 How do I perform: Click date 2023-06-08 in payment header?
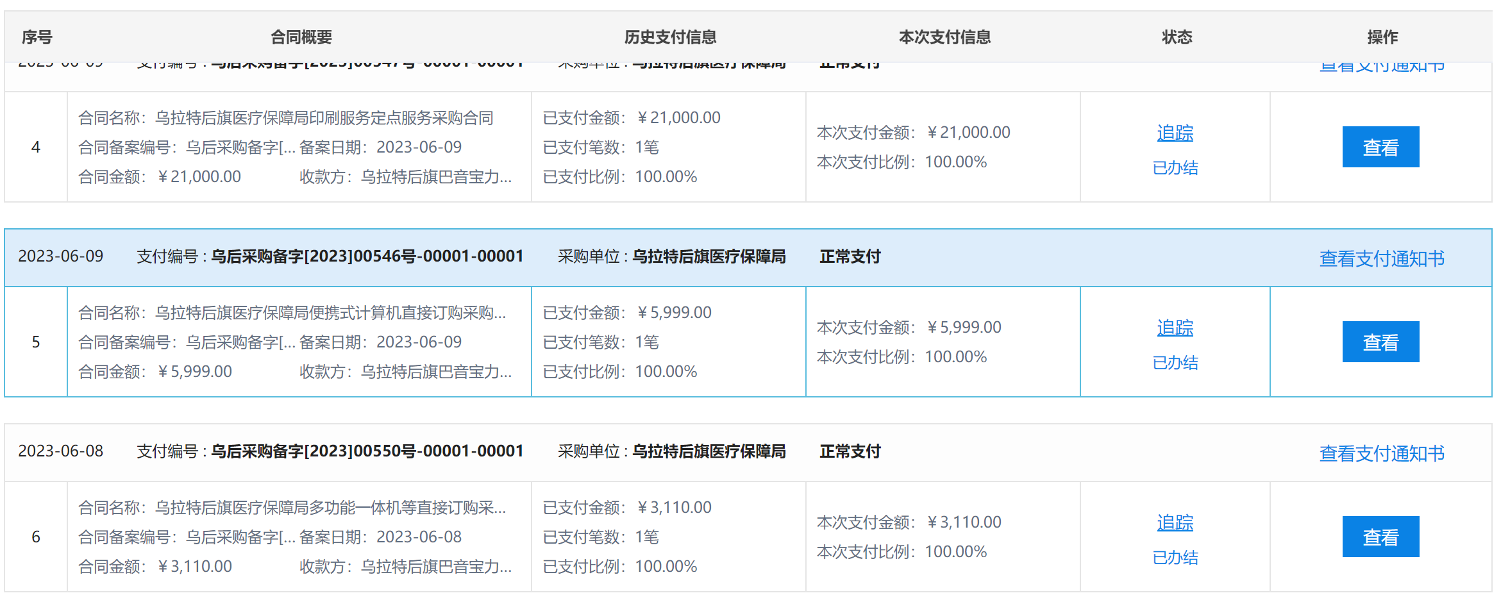(60, 451)
